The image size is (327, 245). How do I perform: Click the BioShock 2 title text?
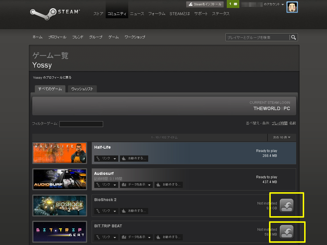(x=105, y=200)
